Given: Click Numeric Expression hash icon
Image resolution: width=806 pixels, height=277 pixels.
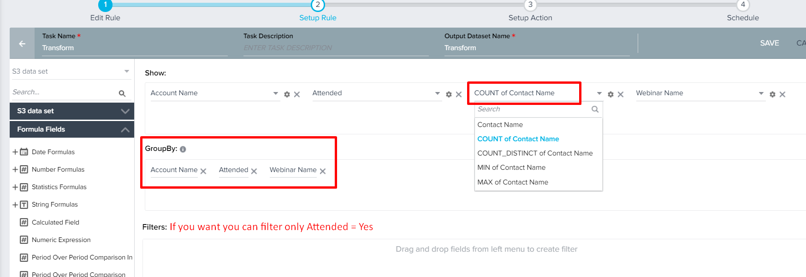Looking at the screenshot, I should [x=24, y=240].
